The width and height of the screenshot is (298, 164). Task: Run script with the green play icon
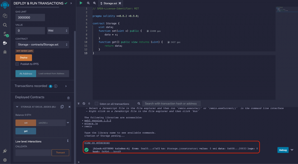click(81, 3)
